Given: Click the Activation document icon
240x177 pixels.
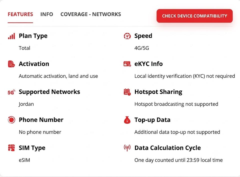Looking at the screenshot, I should coord(11,64).
